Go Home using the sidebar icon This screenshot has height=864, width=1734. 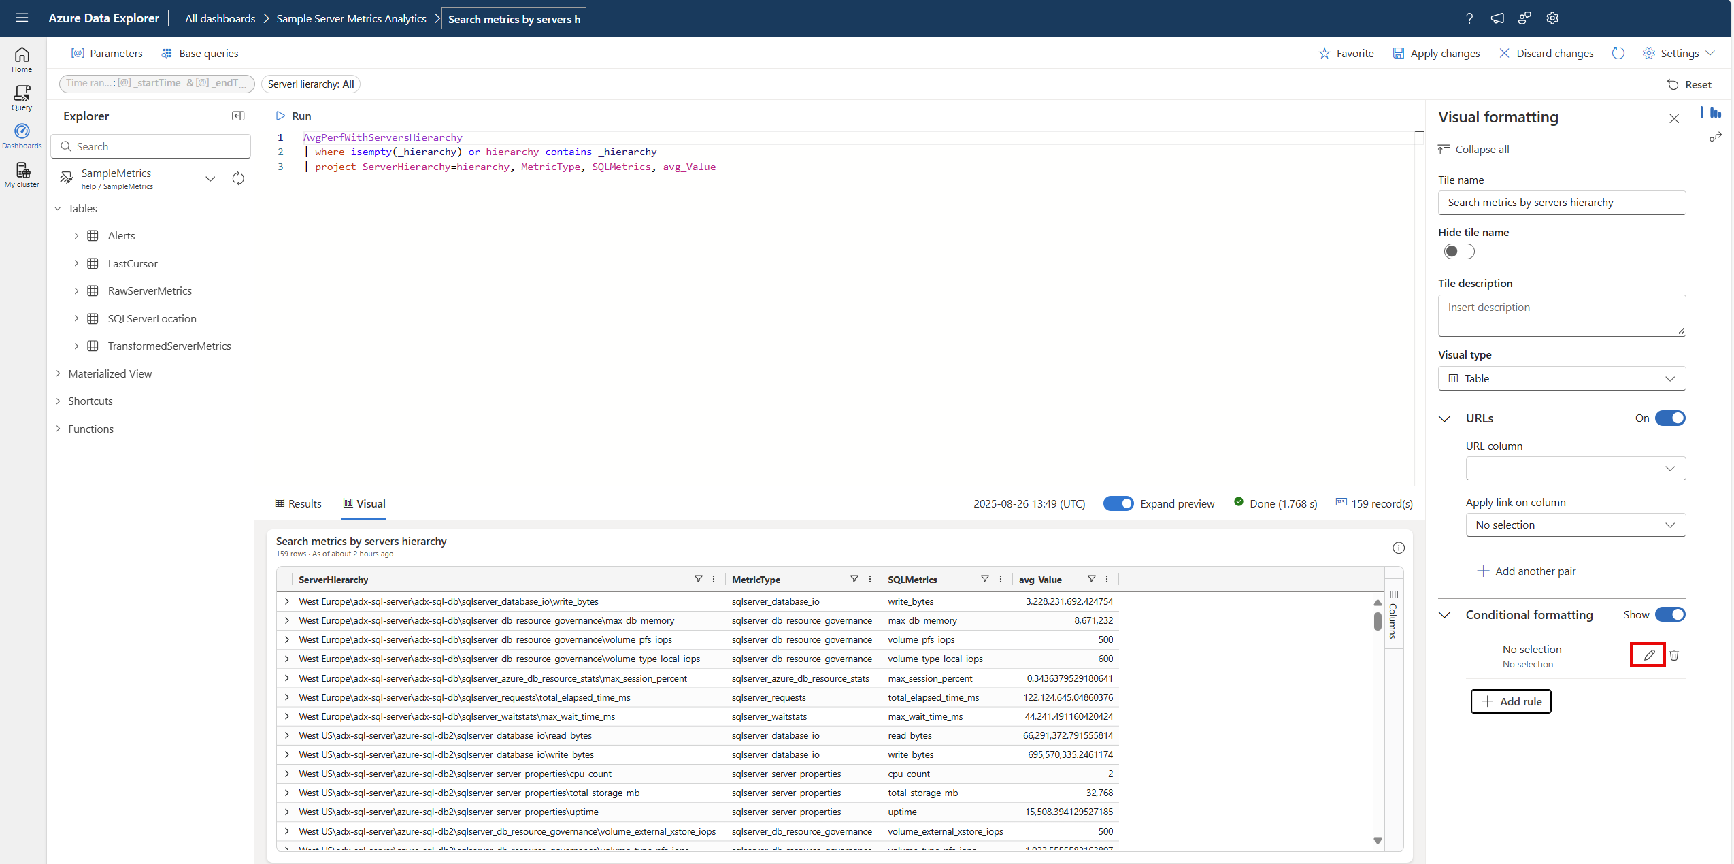21,59
